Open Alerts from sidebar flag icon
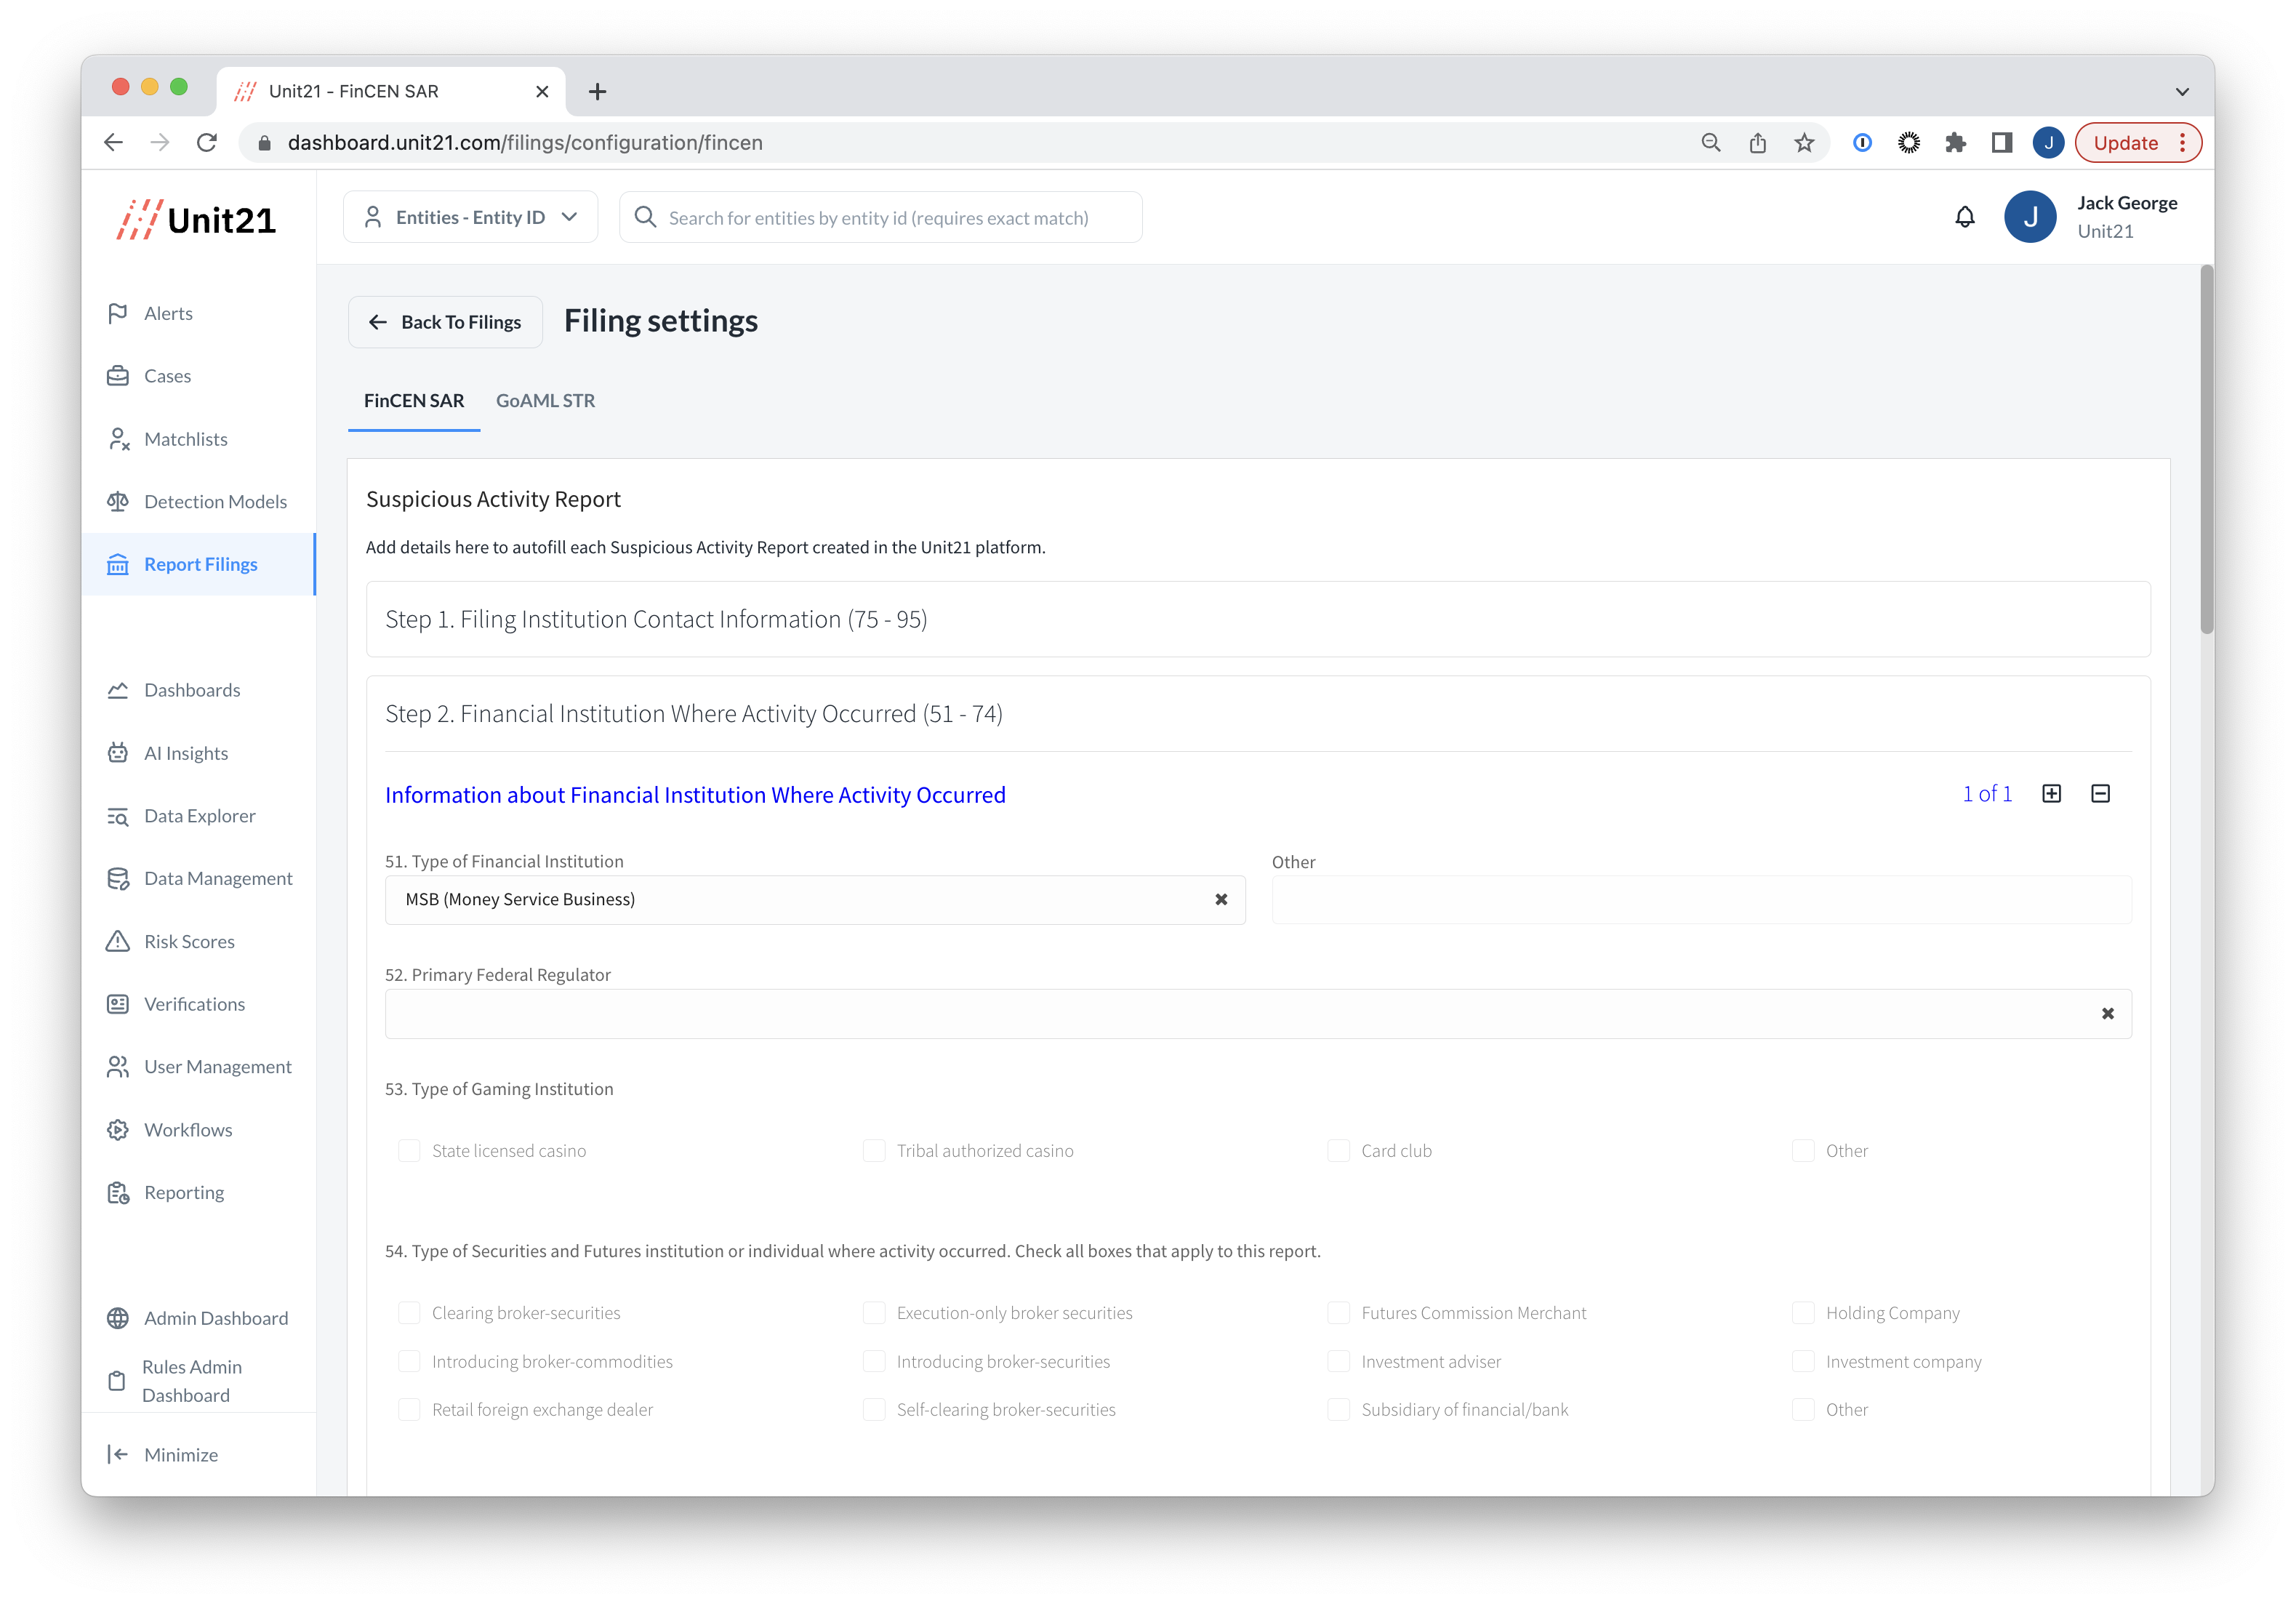This screenshot has width=2296, height=1604. 118,313
